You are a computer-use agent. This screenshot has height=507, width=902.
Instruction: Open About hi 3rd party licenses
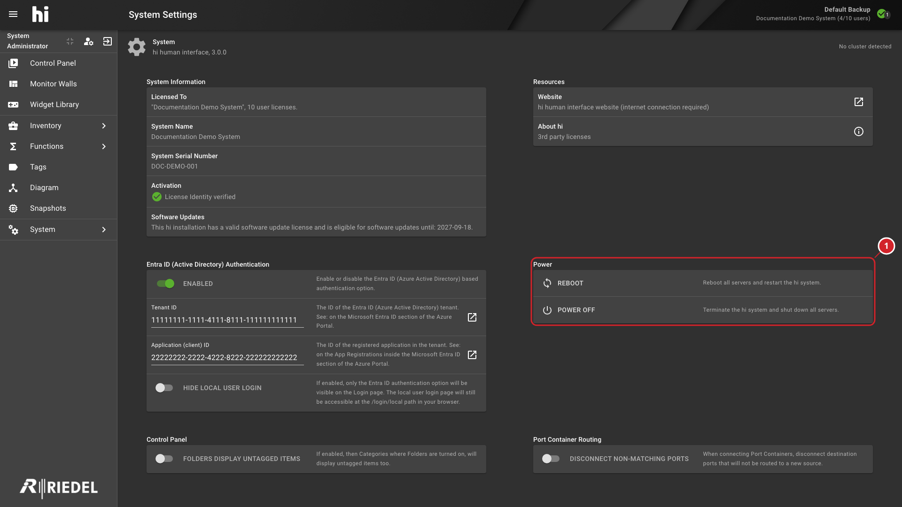click(x=703, y=131)
